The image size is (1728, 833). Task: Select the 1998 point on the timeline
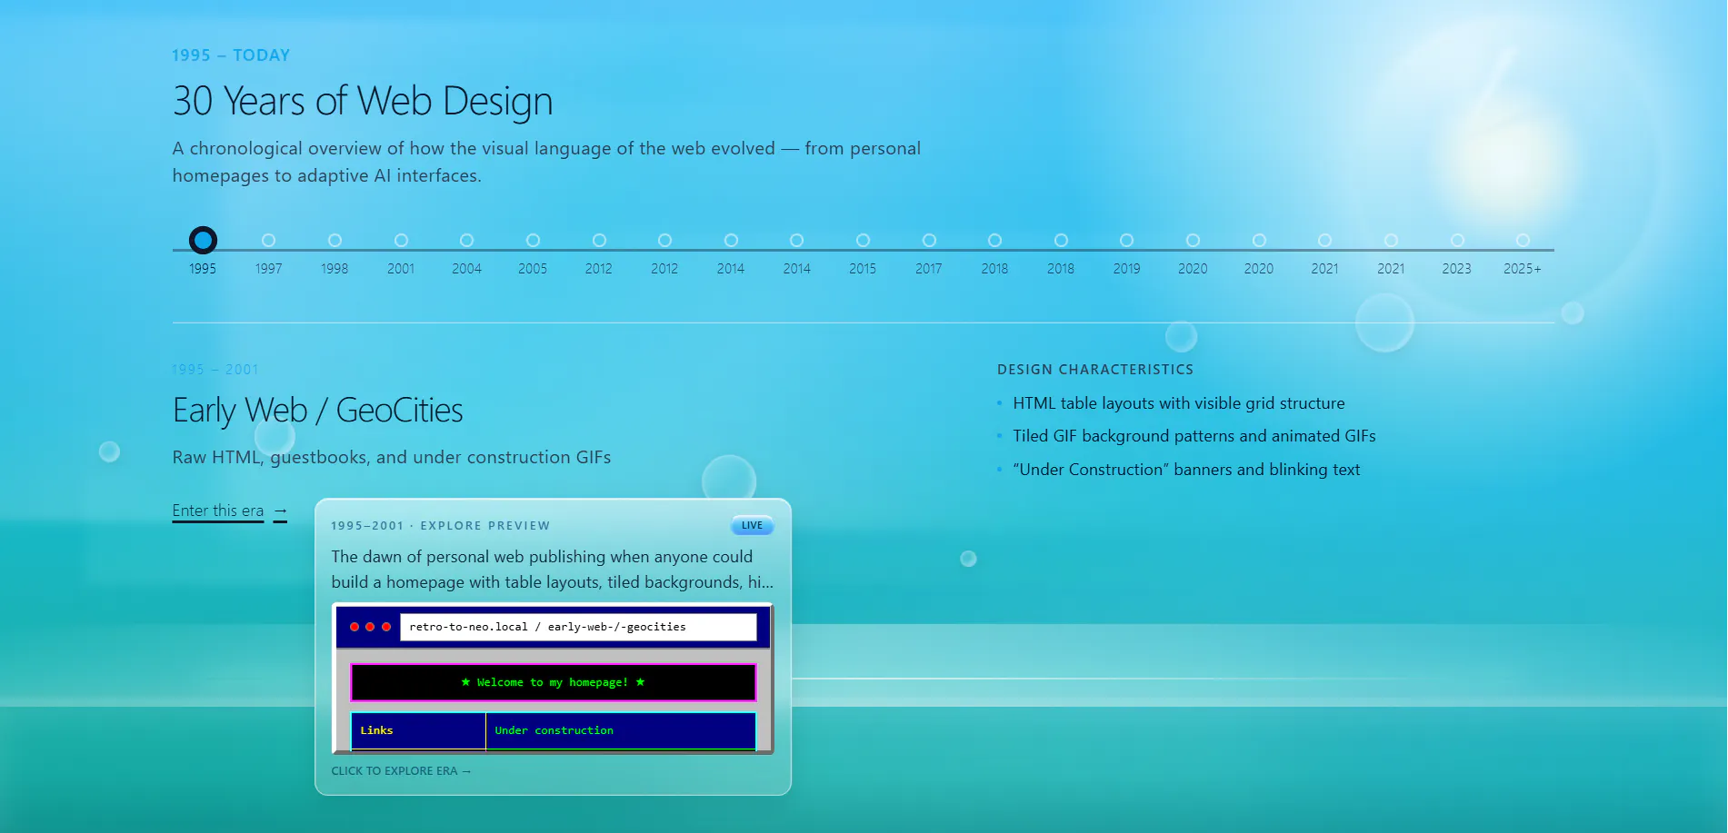(335, 240)
